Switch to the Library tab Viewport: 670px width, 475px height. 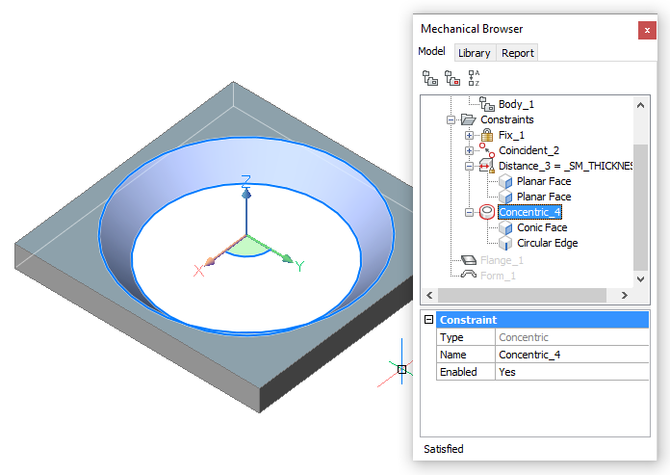click(474, 53)
